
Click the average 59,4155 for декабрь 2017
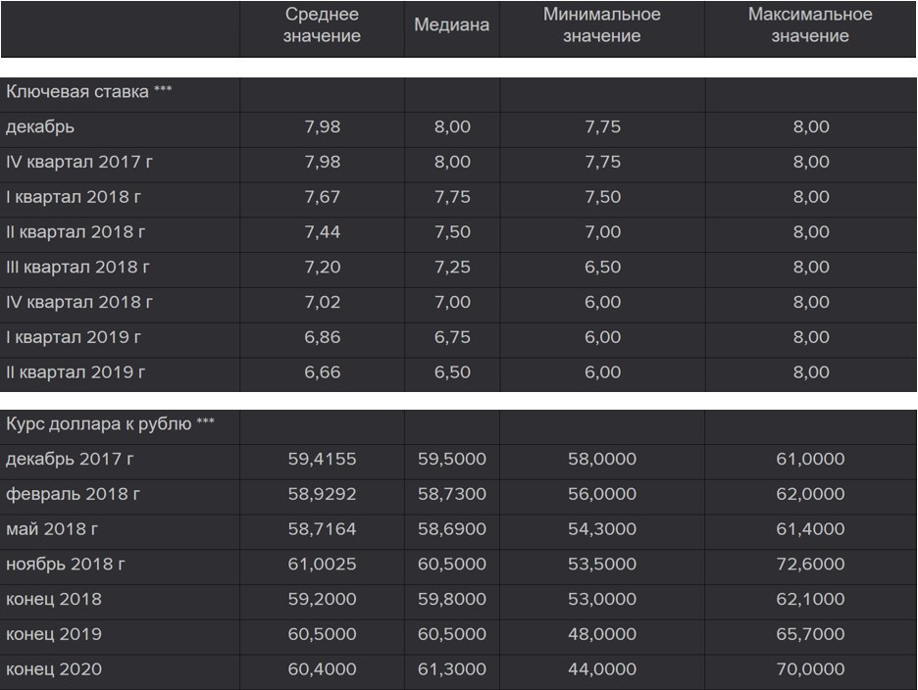click(322, 459)
